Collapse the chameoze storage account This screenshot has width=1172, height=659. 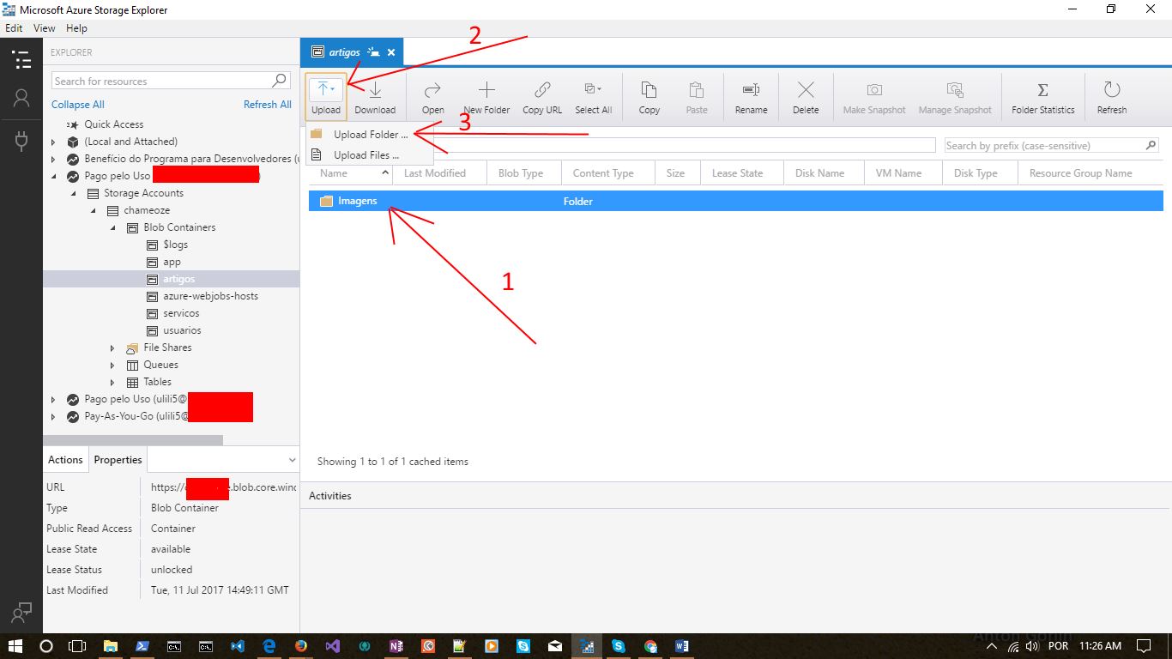94,210
